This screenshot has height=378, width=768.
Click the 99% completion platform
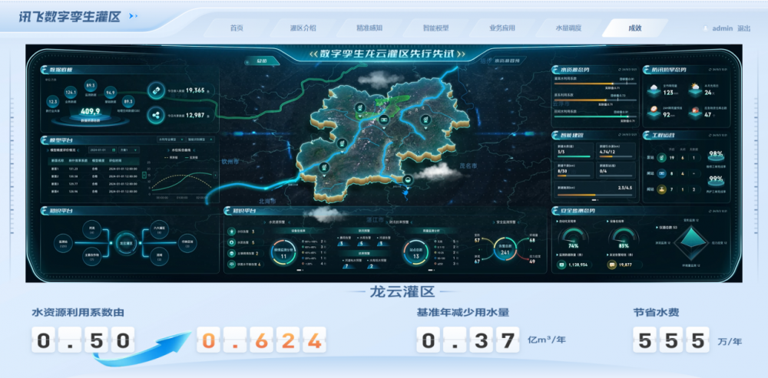tap(716, 182)
